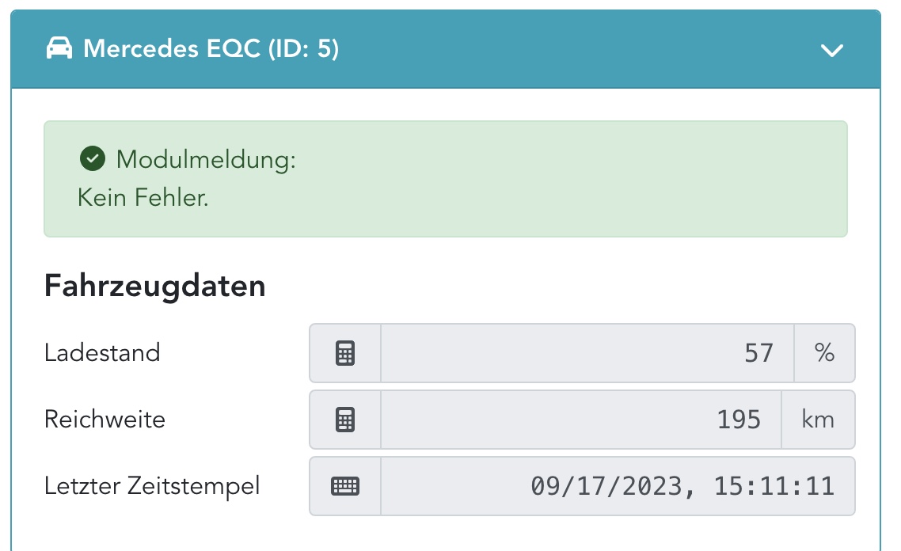Click the green checkmark circle icon
This screenshot has width=901, height=551.
pyautogui.click(x=93, y=159)
